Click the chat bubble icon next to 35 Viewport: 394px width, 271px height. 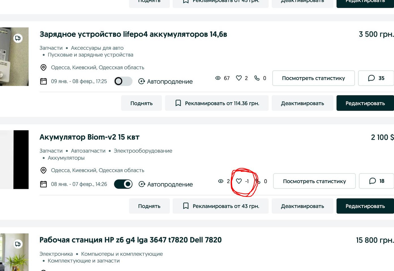click(x=371, y=78)
